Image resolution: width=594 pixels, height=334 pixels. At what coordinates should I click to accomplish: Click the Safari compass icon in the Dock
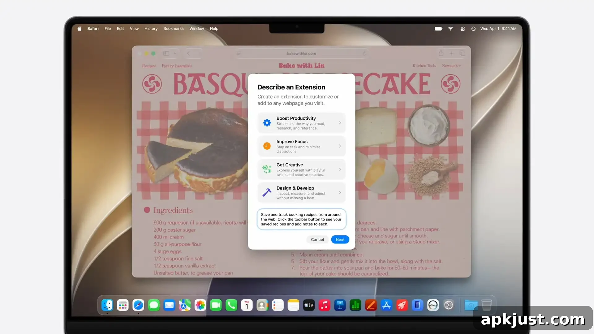138,305
